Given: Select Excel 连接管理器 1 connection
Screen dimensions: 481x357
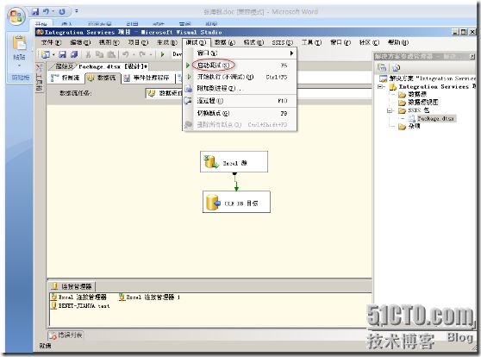Looking at the screenshot, I should coord(149,297).
